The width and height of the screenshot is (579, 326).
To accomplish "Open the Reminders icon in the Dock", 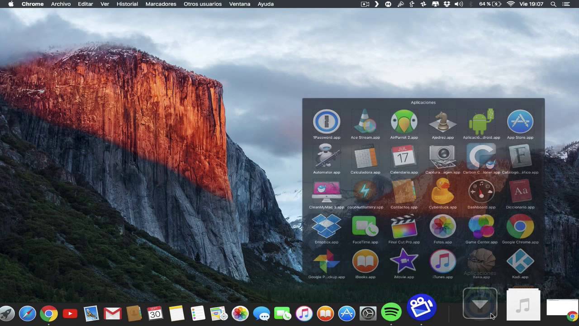I will click(198, 313).
